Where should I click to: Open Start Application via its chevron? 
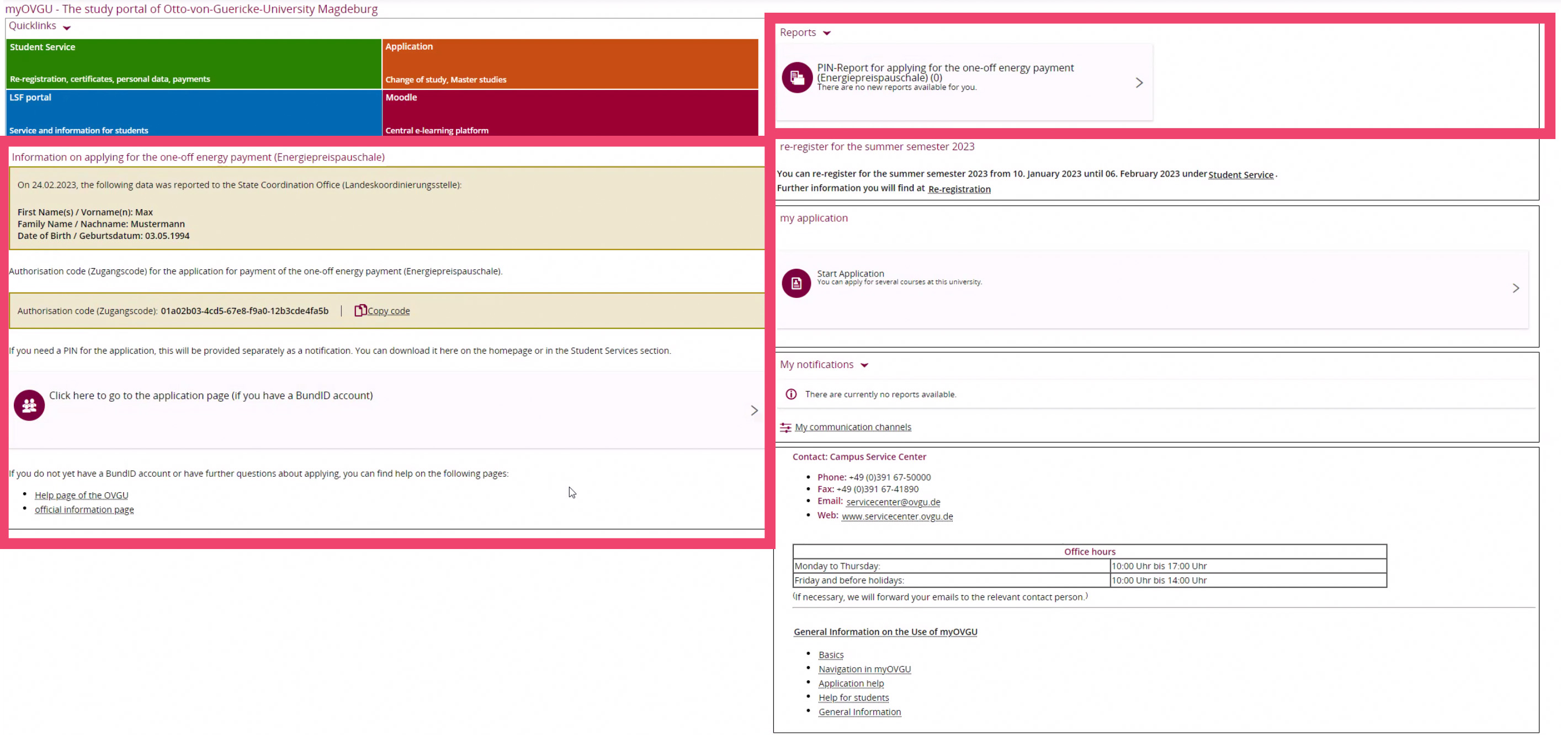(x=1515, y=289)
